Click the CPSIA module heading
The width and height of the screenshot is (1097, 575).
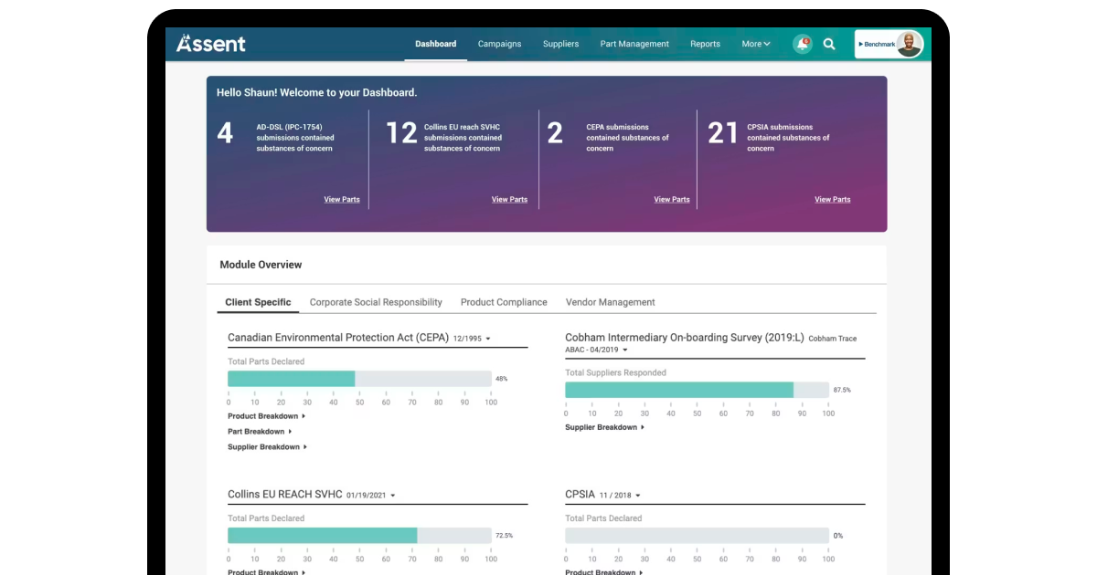click(x=580, y=495)
